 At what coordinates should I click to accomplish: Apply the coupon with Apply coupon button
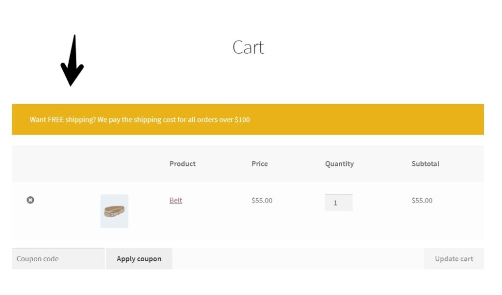click(139, 259)
